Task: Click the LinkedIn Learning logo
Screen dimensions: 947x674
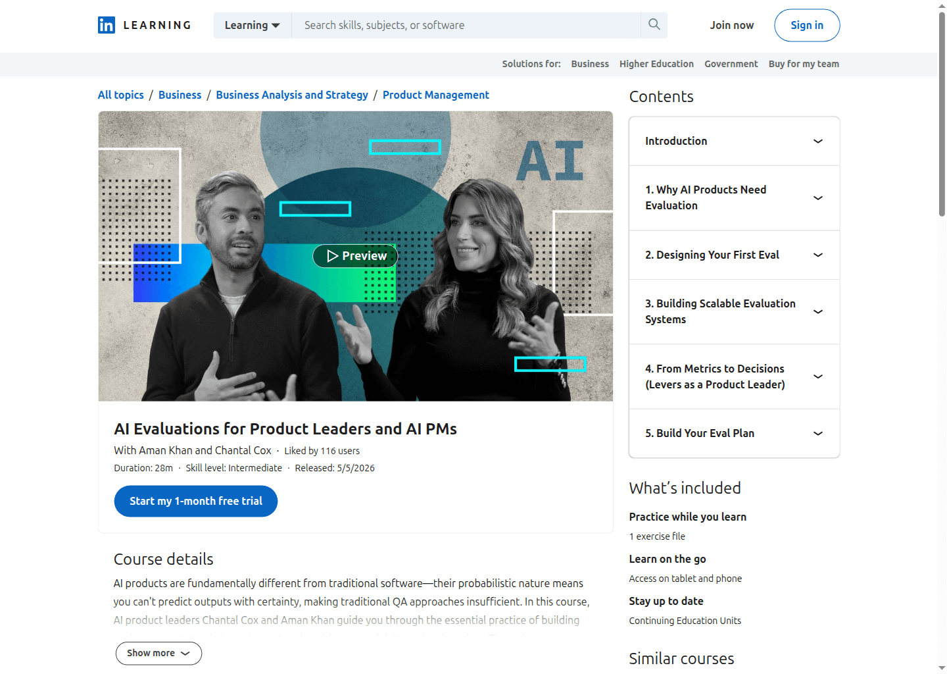Action: click(144, 25)
